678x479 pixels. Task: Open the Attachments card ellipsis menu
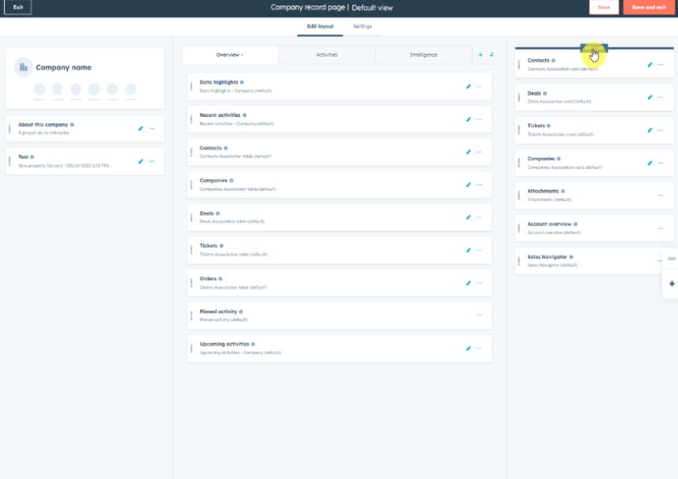660,195
